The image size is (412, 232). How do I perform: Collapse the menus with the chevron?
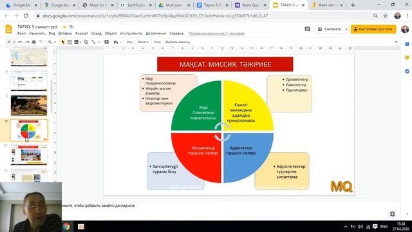[x=397, y=42]
